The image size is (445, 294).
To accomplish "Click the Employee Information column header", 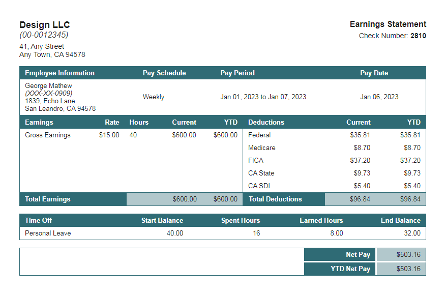I will (x=60, y=73).
